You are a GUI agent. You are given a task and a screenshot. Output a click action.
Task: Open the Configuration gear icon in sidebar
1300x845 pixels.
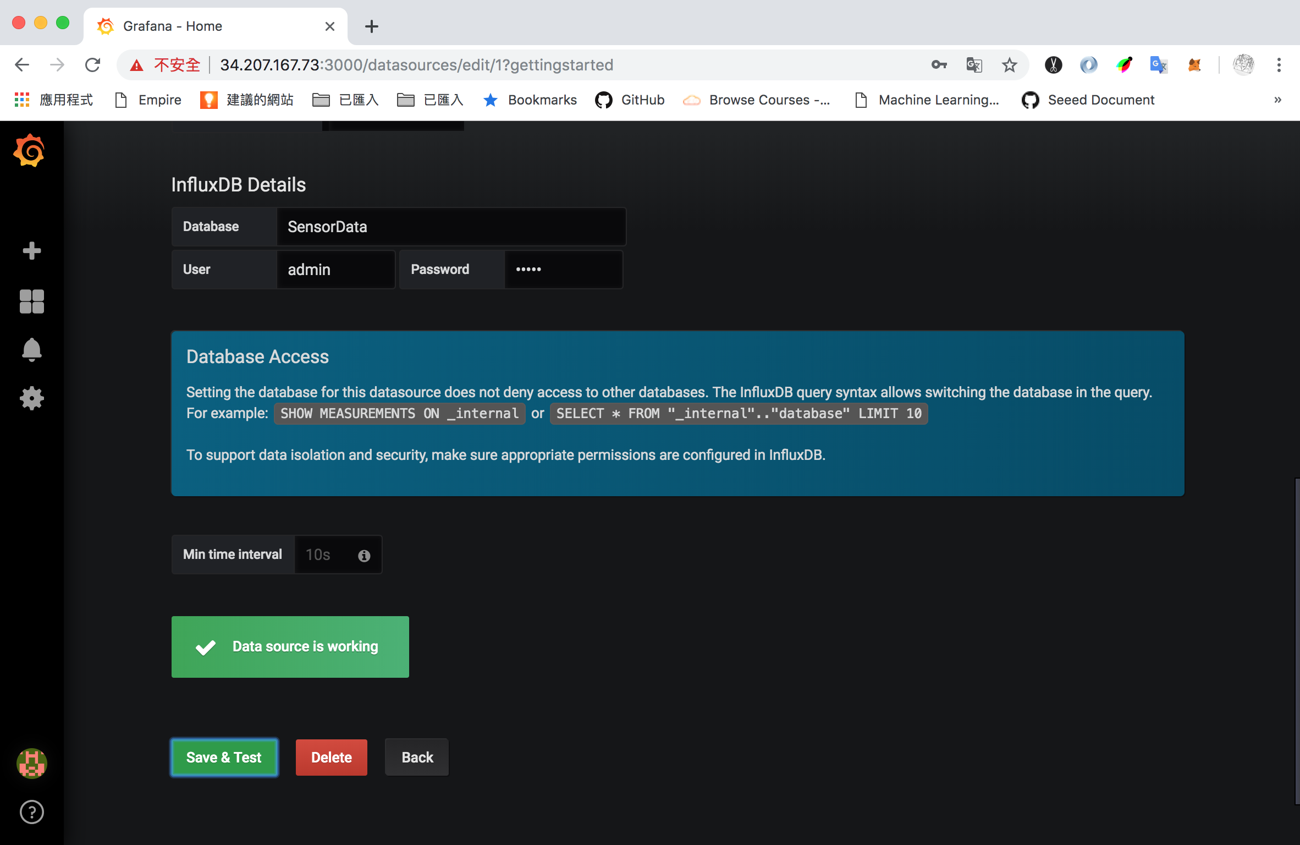[x=32, y=398]
